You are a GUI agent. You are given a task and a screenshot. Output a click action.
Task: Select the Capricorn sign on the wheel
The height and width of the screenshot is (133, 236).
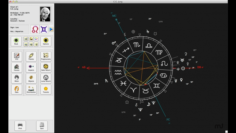[x=119, y=61]
